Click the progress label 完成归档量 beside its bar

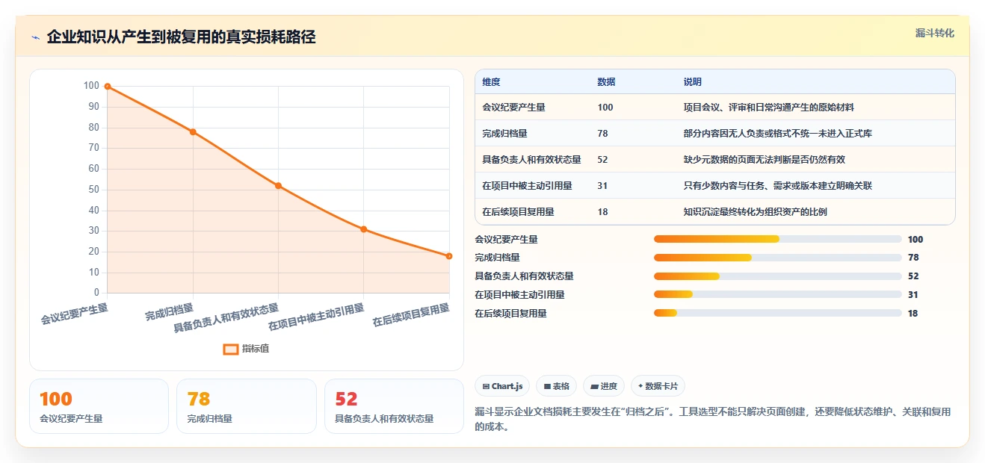[x=498, y=258]
